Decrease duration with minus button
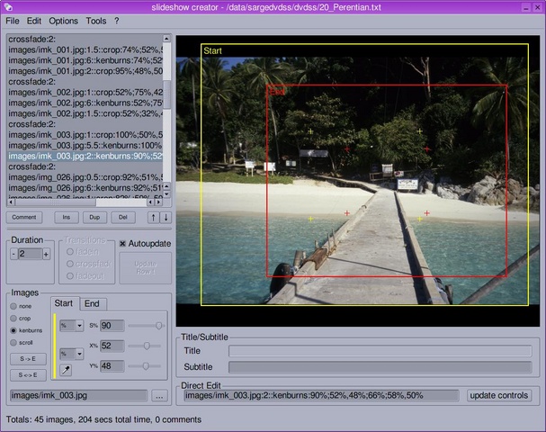 13,254
